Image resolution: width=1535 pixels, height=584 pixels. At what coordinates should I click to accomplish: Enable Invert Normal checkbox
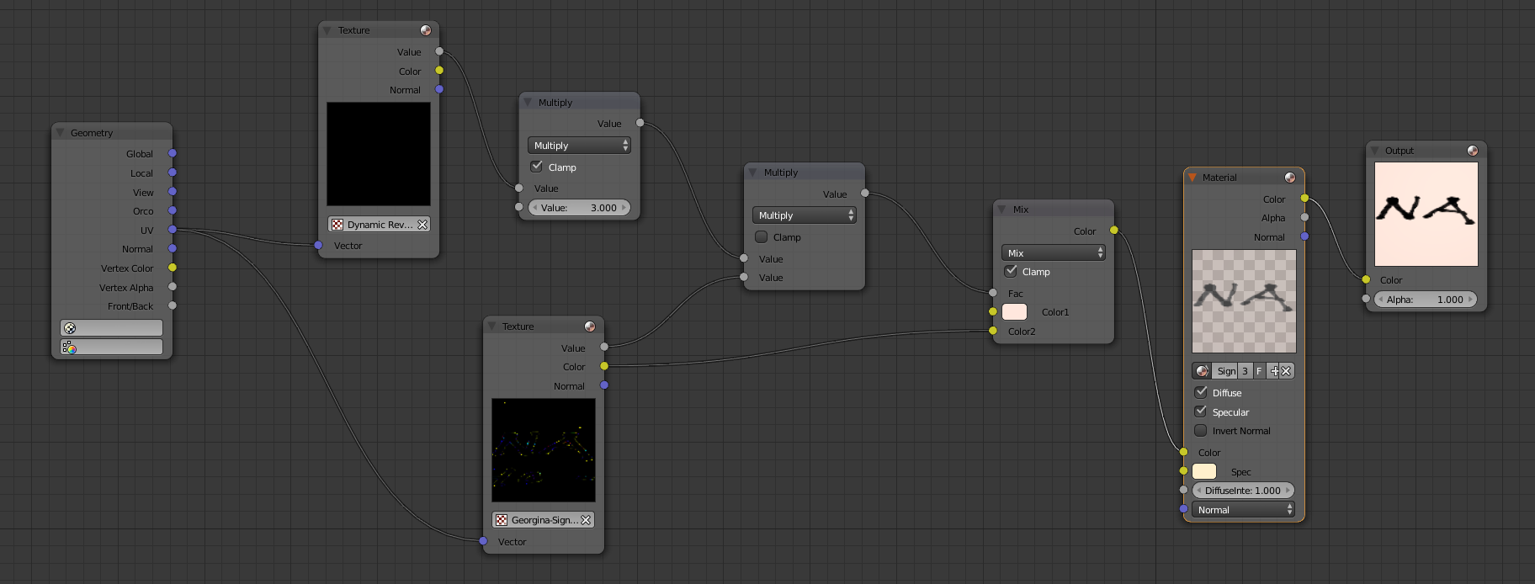pos(1201,431)
